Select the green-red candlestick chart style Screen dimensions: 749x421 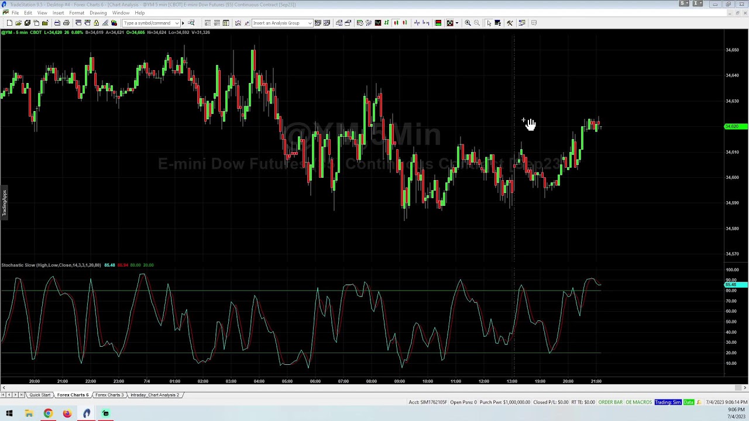tap(396, 23)
